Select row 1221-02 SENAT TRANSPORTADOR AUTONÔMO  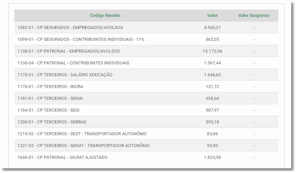tap(146, 146)
